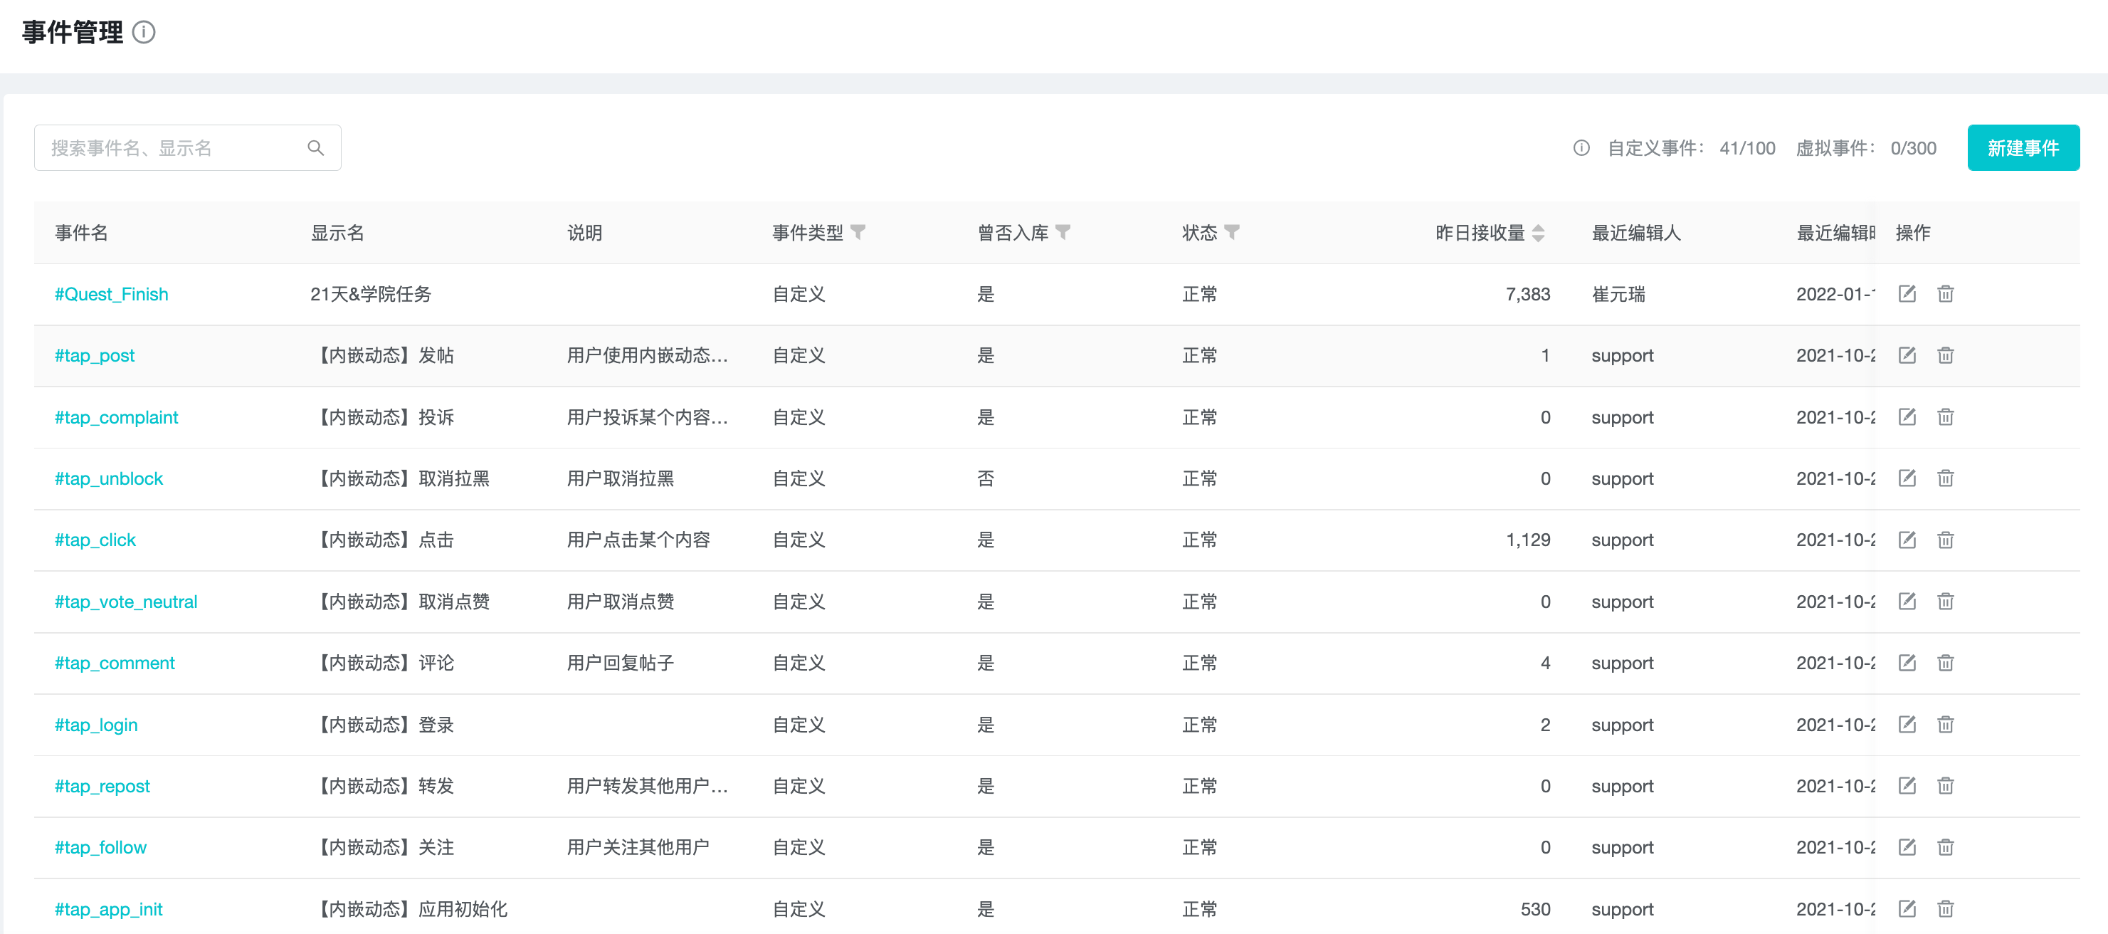Click the info icon before 自定义事件 quota
2108x934 pixels.
(1581, 148)
